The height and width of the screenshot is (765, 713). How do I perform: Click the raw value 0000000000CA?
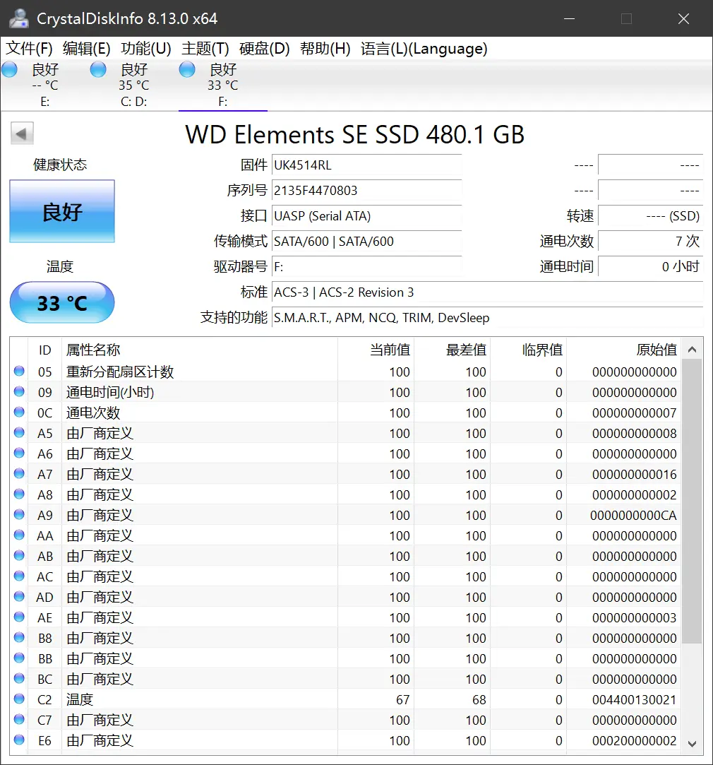[633, 516]
